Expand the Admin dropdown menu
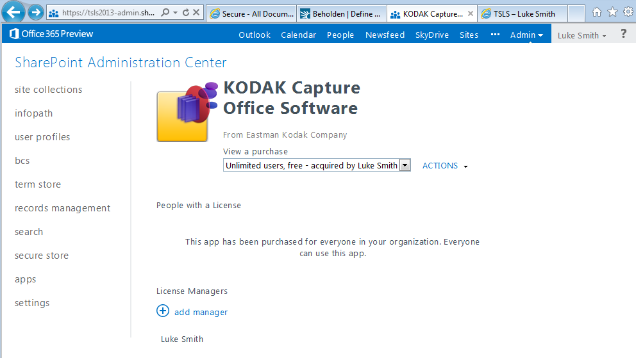636x358 pixels. click(526, 35)
